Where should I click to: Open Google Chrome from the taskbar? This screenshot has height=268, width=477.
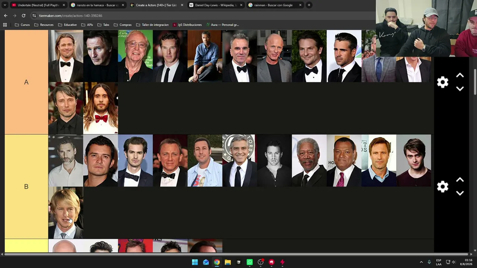click(217, 262)
